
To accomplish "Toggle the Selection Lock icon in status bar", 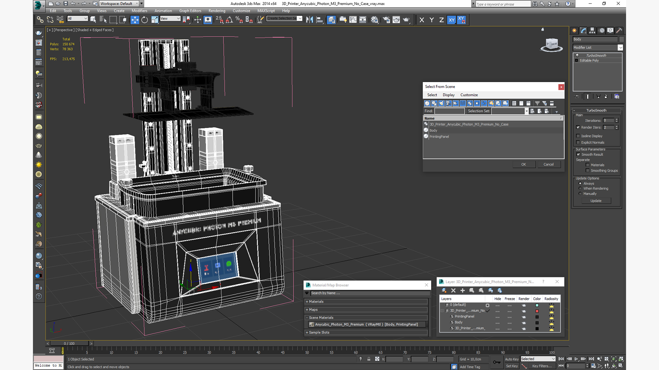I will (369, 359).
